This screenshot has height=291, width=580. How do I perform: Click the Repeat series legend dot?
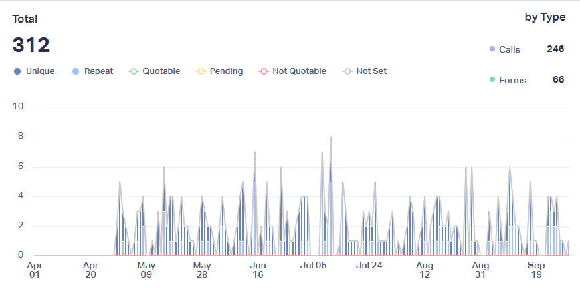(x=75, y=71)
